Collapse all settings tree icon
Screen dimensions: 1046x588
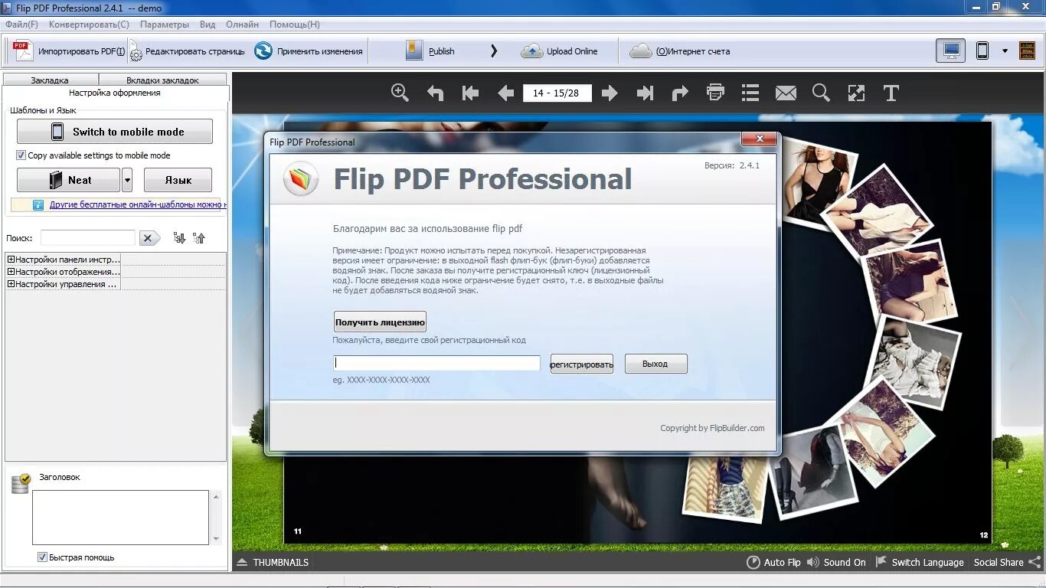[199, 238]
